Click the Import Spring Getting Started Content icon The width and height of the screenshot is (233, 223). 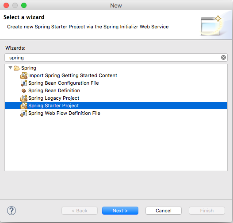[x=24, y=75]
